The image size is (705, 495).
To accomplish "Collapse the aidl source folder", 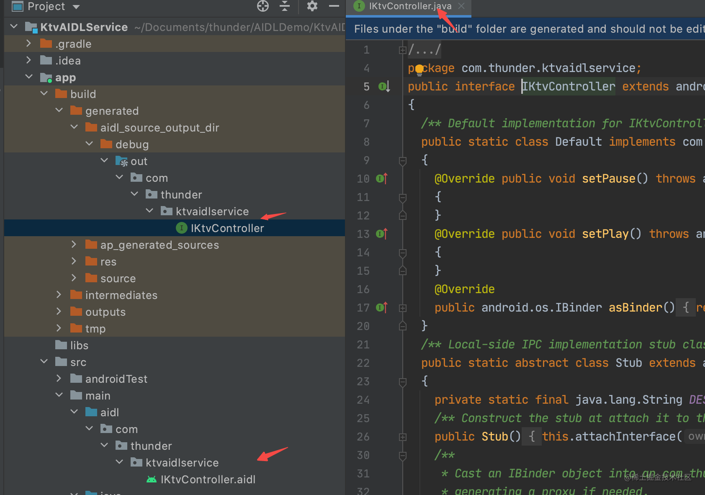I will [74, 412].
